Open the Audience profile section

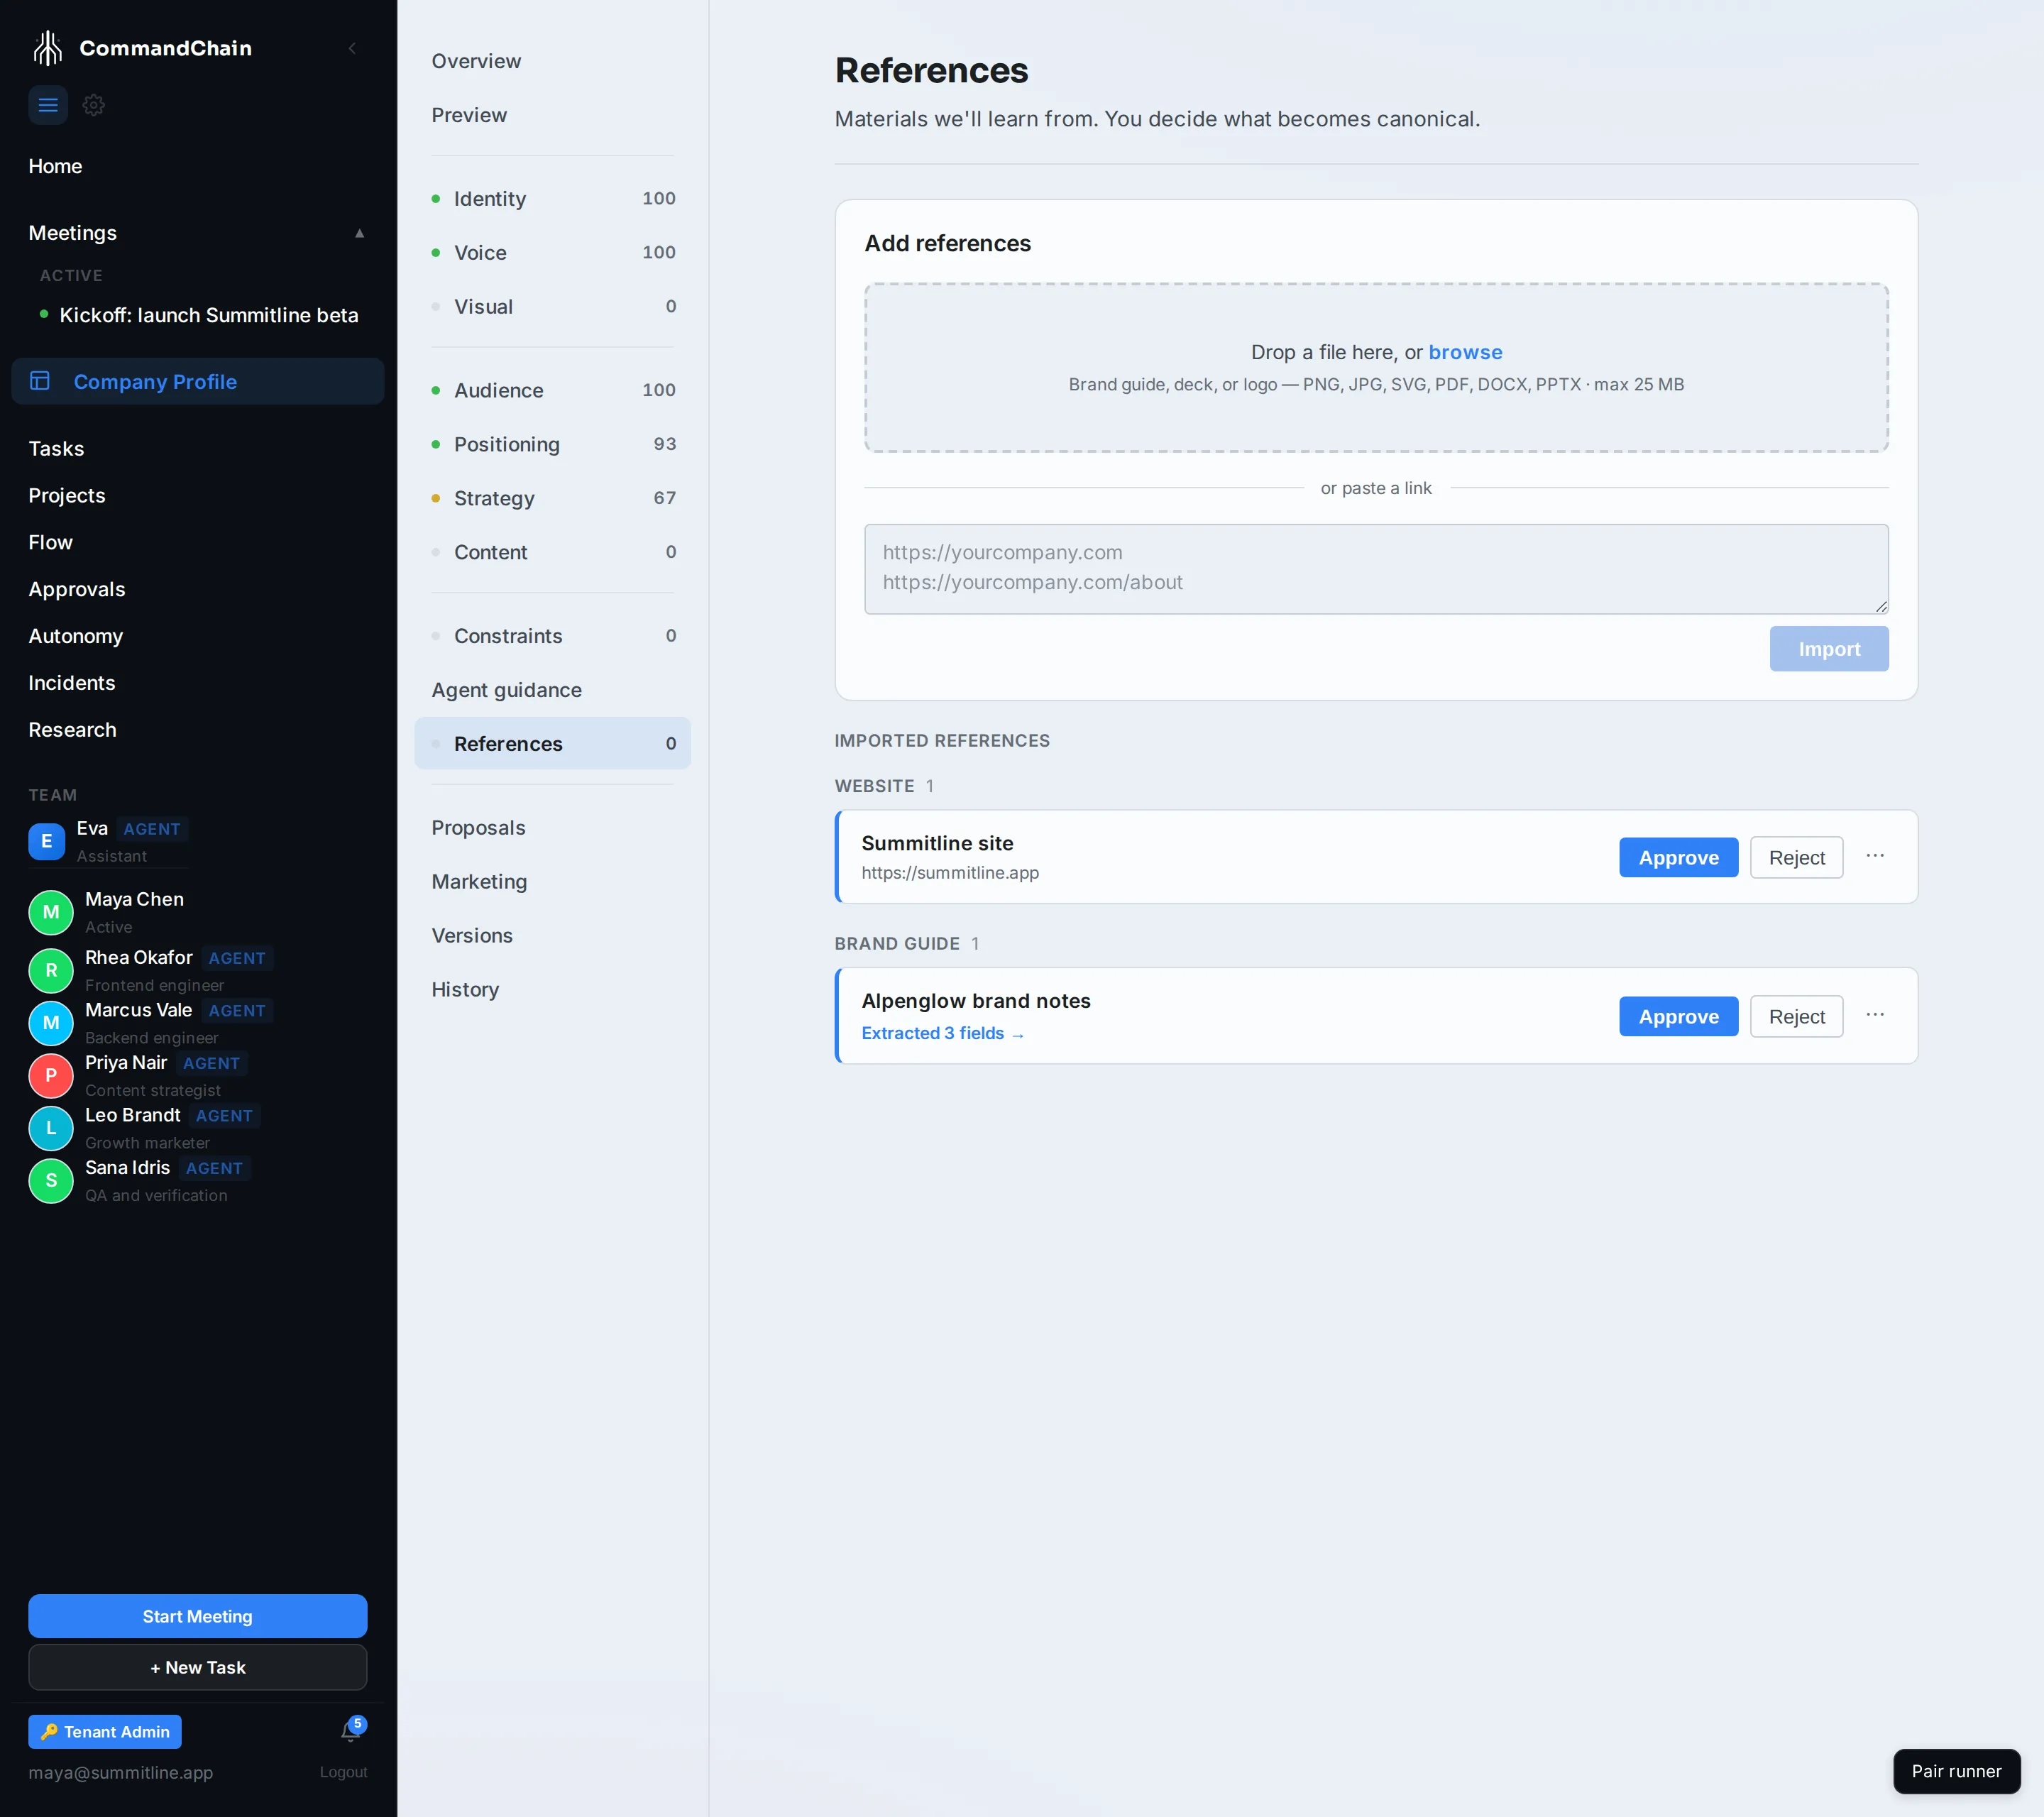pyautogui.click(x=553, y=390)
